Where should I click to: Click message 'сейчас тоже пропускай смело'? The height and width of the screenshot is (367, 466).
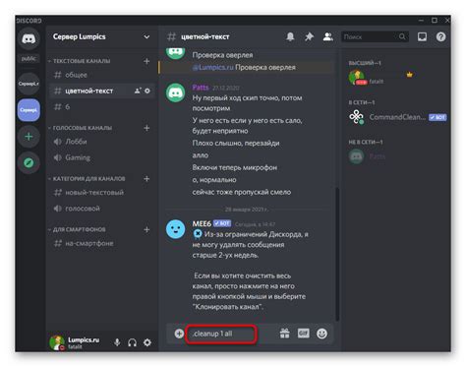coord(242,192)
